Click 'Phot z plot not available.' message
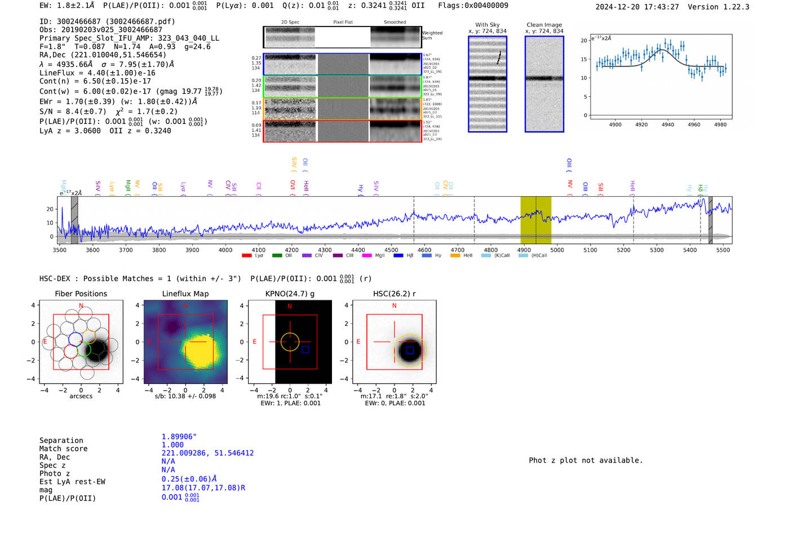Viewport: 789px width, 537px height. point(586,460)
